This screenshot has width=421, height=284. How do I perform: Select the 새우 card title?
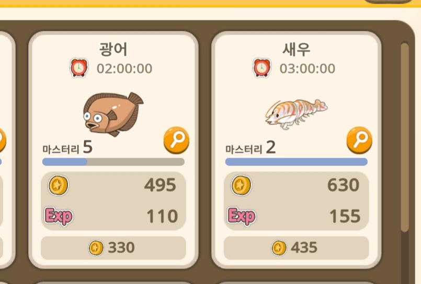(297, 49)
